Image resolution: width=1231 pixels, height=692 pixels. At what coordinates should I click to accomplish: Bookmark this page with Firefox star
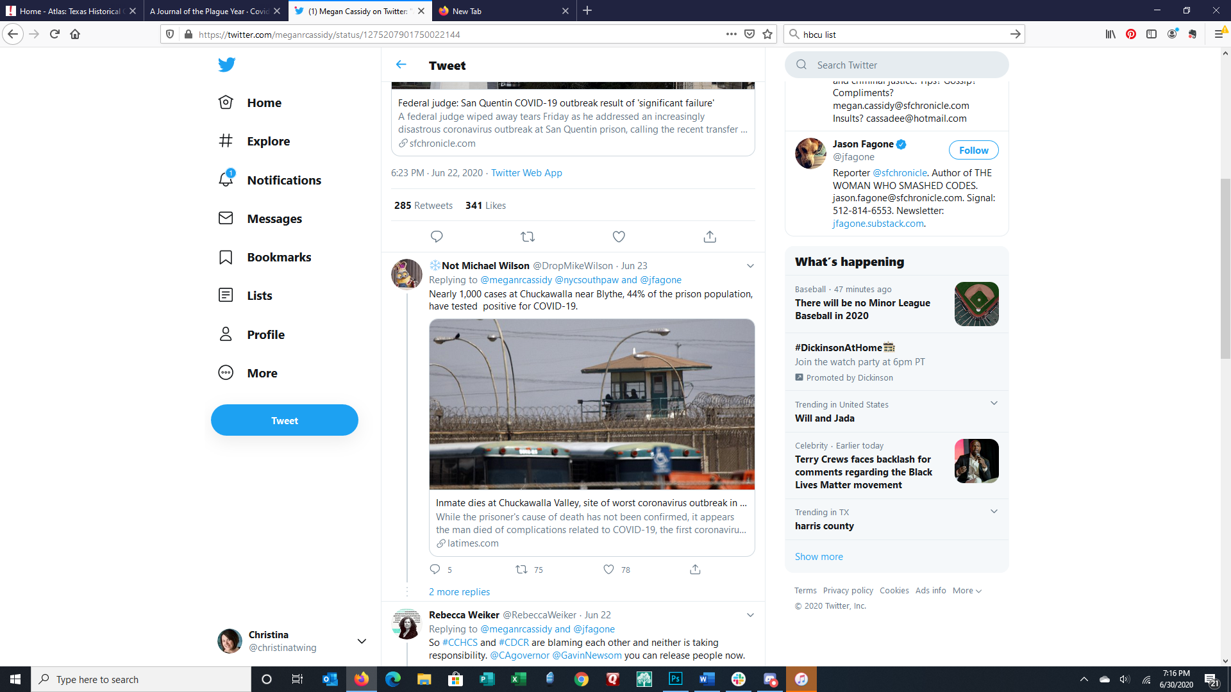(767, 34)
